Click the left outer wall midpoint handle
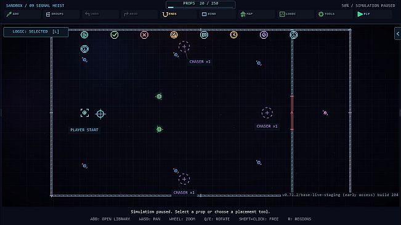Viewport: 401px width, 225px height. coord(51,112)
